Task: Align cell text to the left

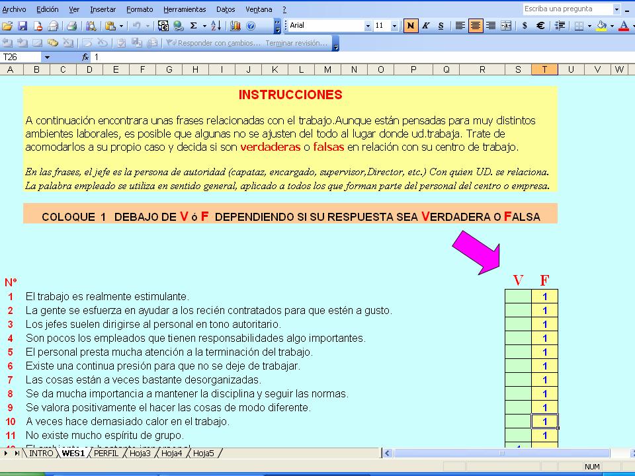Action: (x=460, y=26)
